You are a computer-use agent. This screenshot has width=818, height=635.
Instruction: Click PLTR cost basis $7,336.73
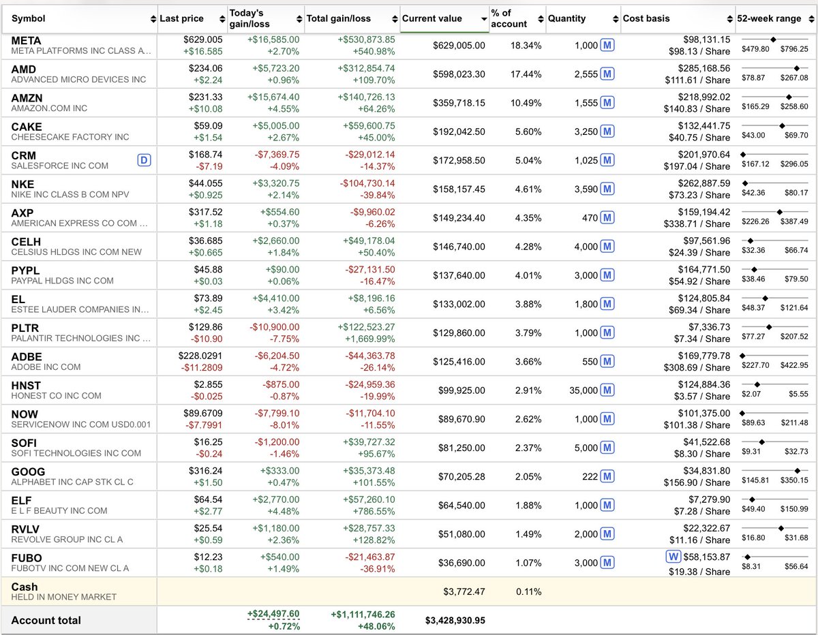point(709,328)
